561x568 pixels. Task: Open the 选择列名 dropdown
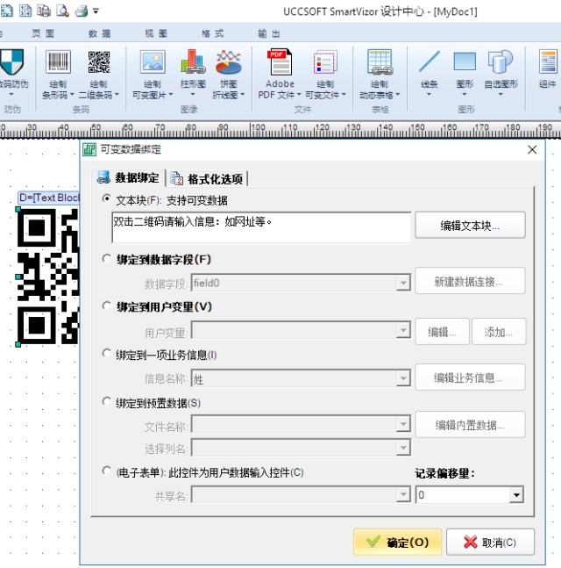click(403, 448)
